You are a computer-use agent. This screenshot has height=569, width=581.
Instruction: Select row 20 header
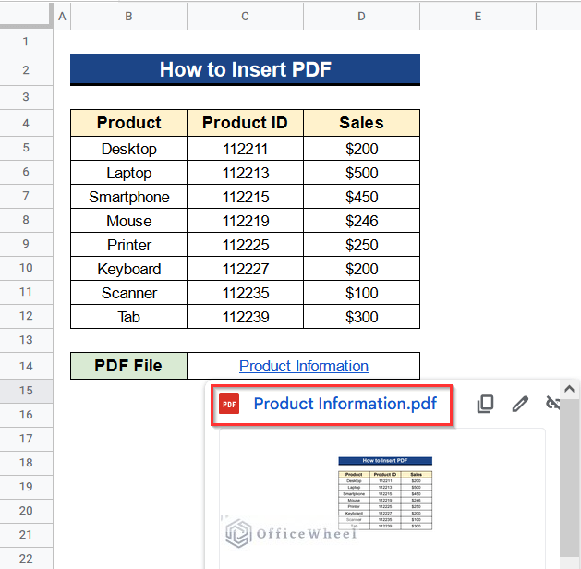coord(26,511)
